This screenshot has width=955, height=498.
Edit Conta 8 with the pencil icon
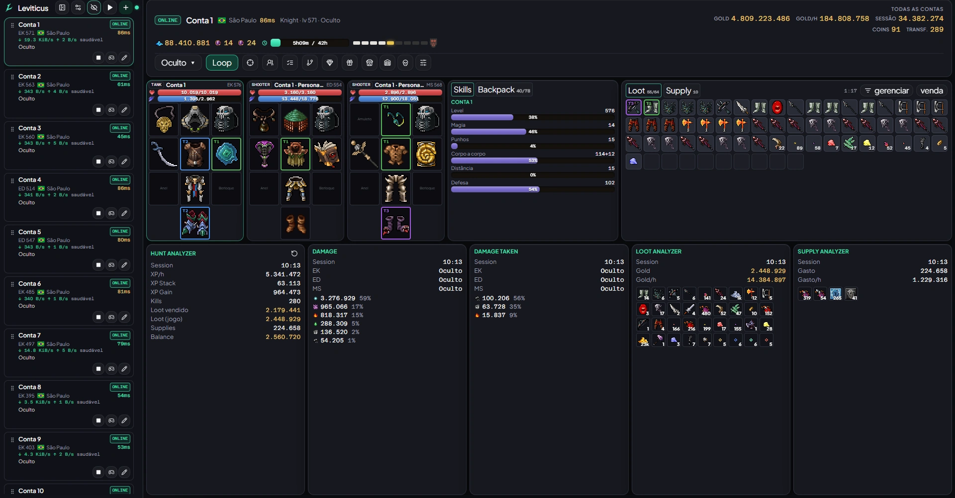(x=124, y=420)
